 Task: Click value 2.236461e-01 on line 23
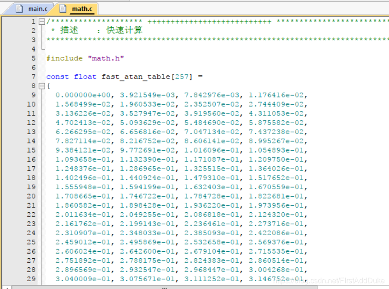coord(212,224)
